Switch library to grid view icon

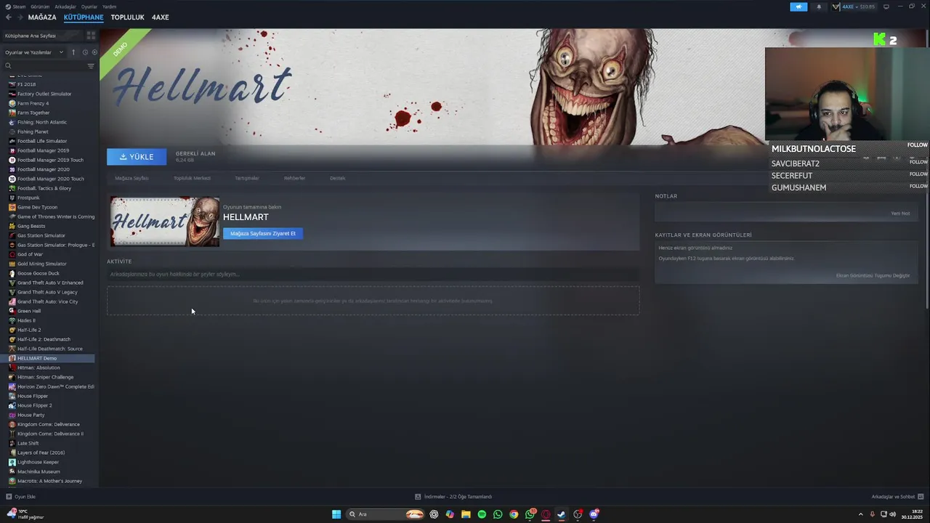pyautogui.click(x=91, y=36)
